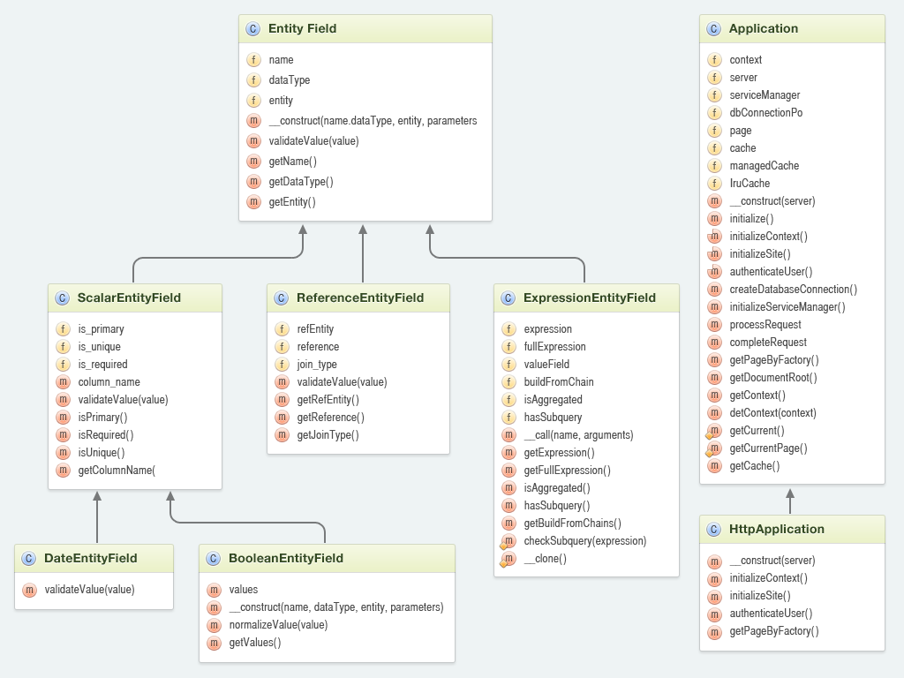Click field icon beside lruCache
Viewport: 904px width, 678px height.
[x=715, y=184]
